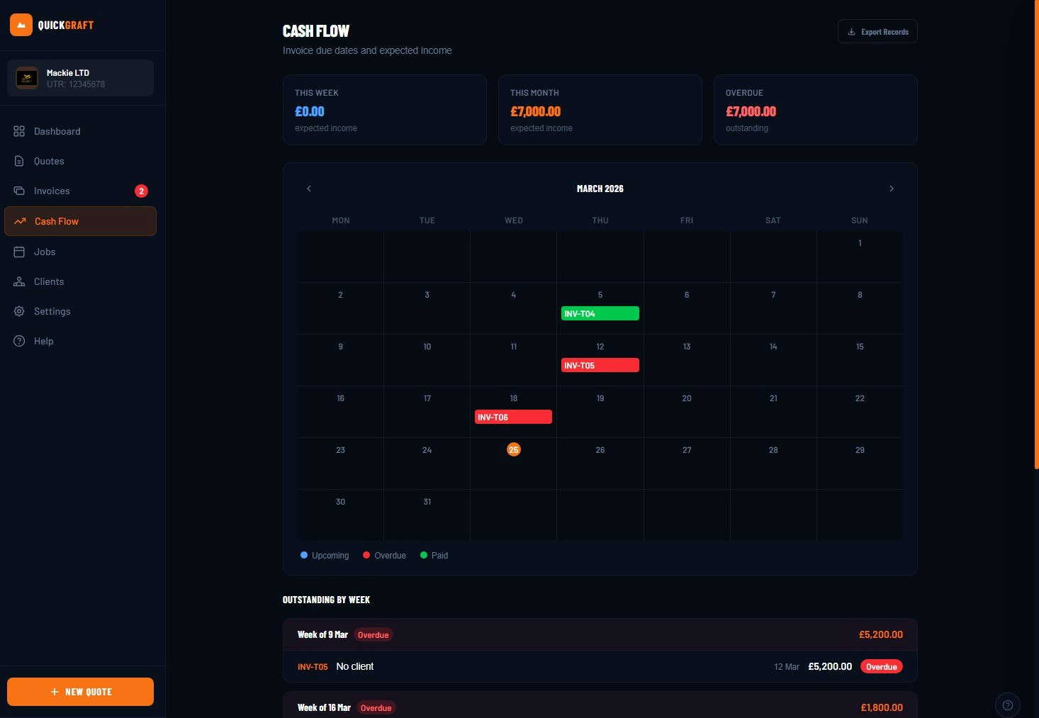Click the Overdue pill on INV-T05 row
Image resolution: width=1039 pixels, height=718 pixels.
point(882,667)
